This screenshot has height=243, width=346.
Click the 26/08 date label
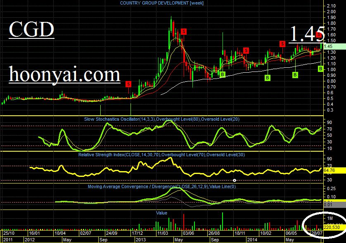[x=214, y=233]
